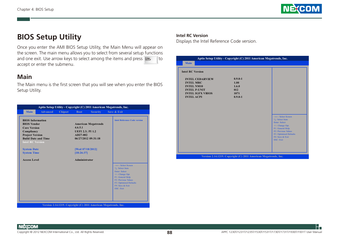The width and height of the screenshot is (339, 239).
Task: Click the American Megatrends vendor value
Action: pos(89,124)
